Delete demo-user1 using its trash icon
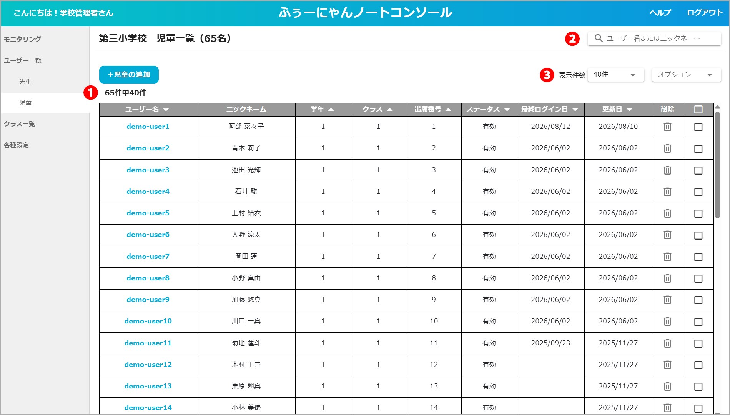This screenshot has width=730, height=415. point(667,127)
